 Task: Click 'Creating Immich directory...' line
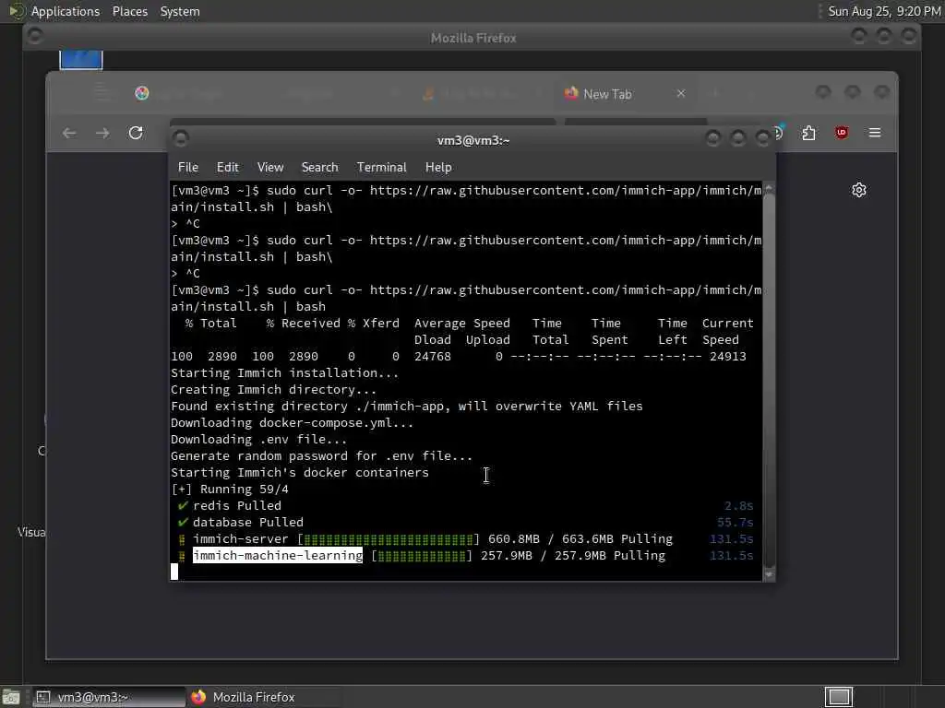pyautogui.click(x=273, y=390)
